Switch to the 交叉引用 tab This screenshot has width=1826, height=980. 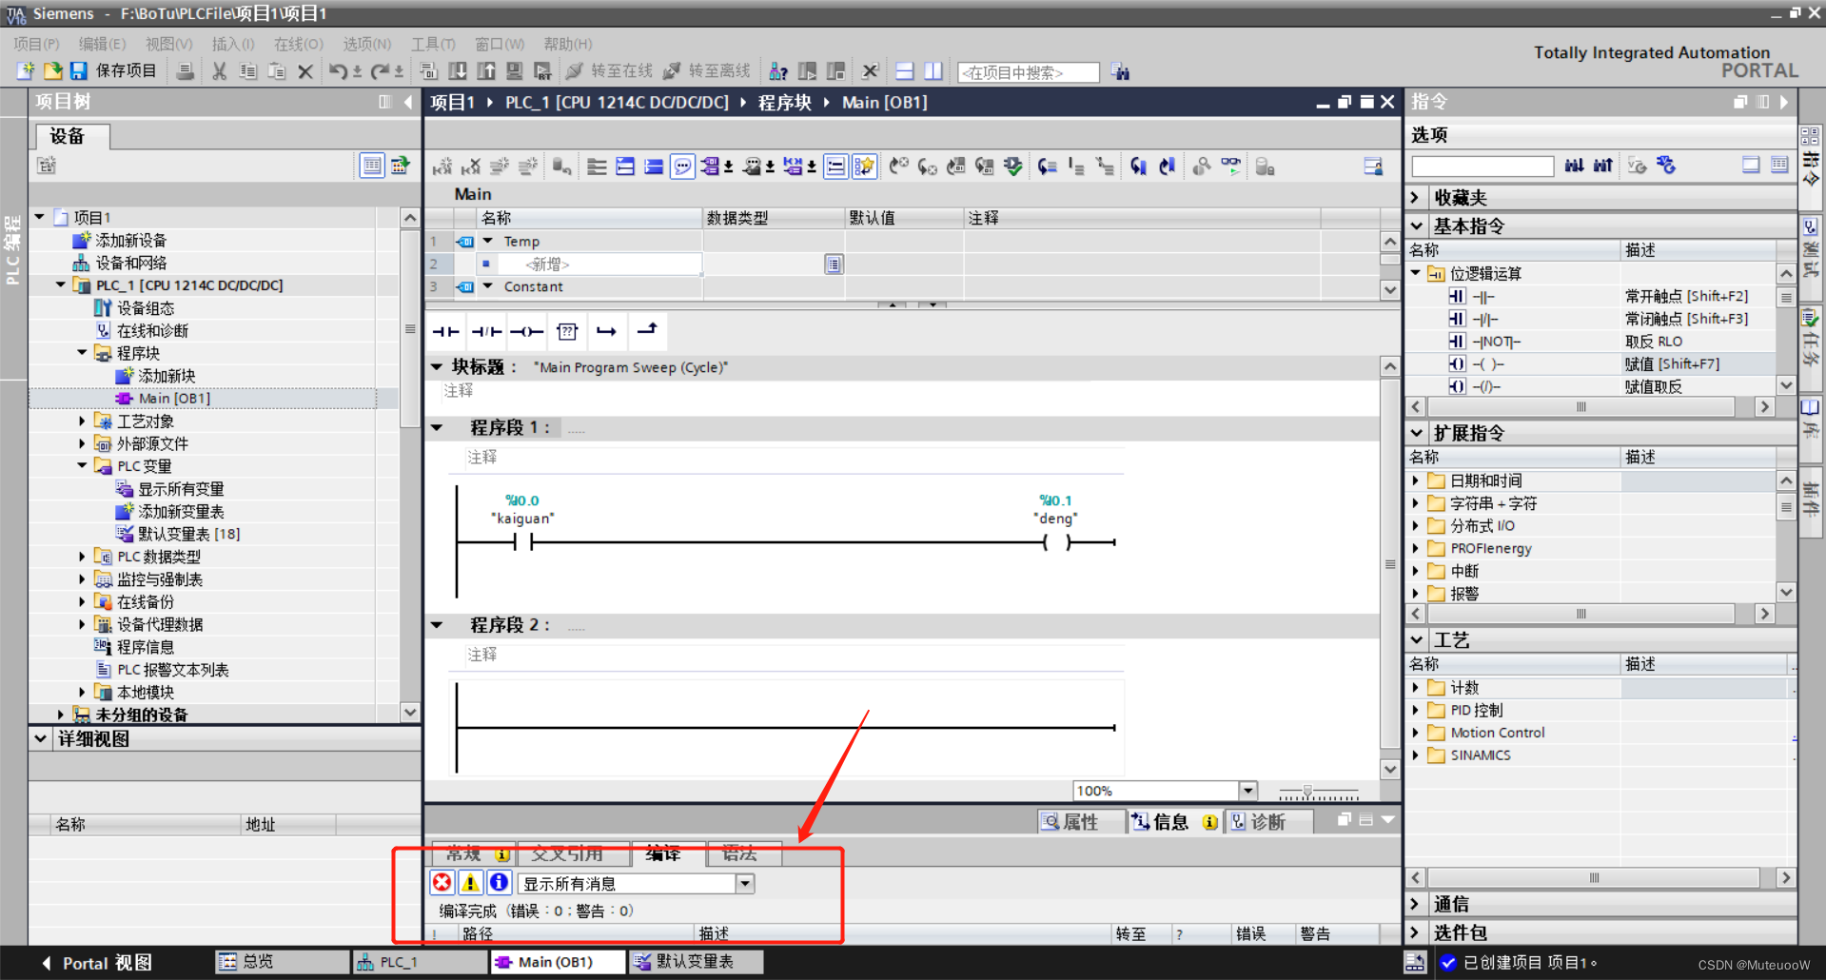[567, 853]
